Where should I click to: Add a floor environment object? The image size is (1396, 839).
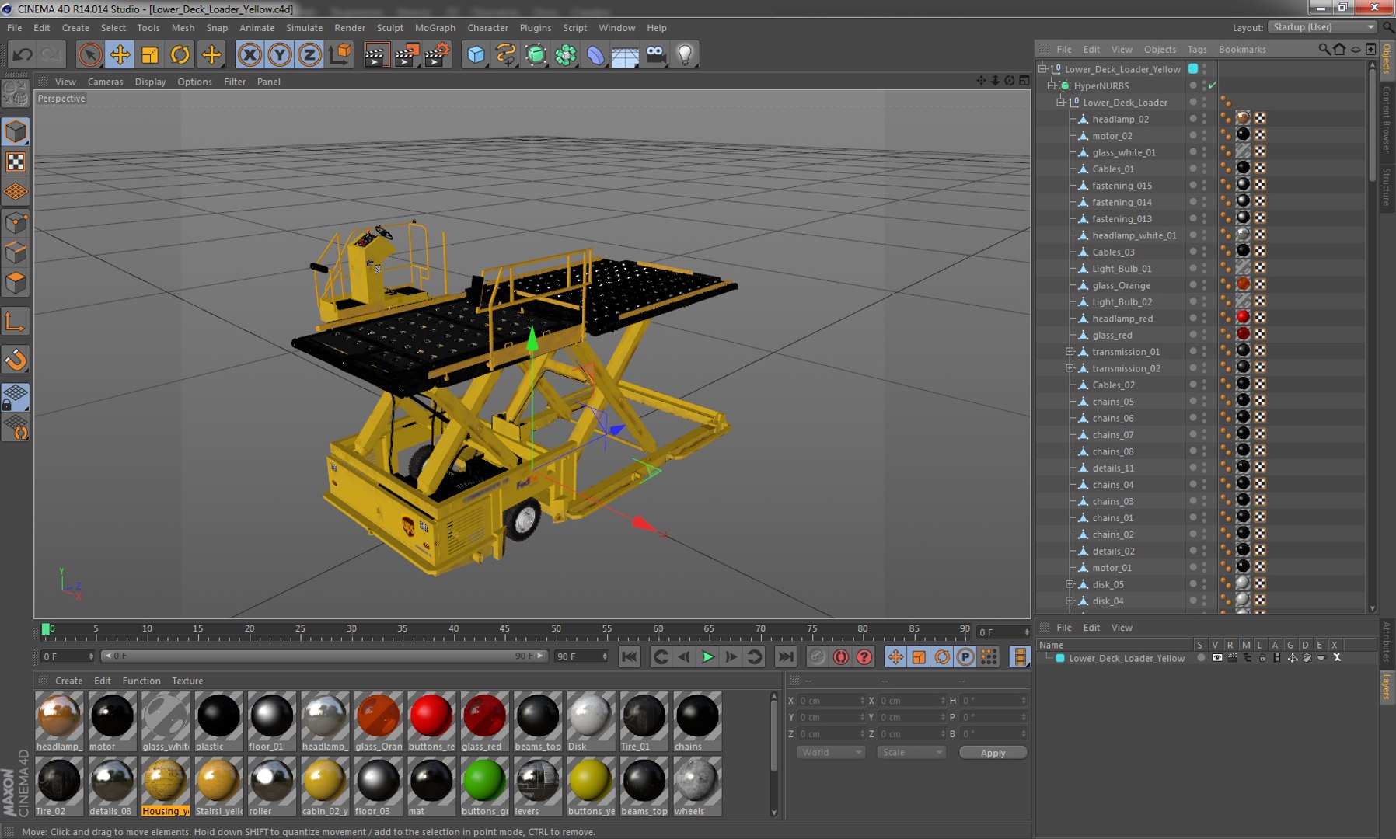[625, 54]
